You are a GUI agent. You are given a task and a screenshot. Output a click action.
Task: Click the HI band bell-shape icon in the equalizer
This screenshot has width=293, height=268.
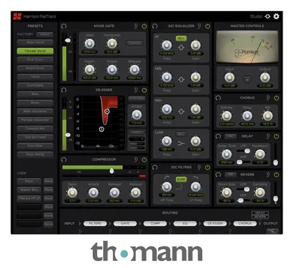[x=181, y=47]
